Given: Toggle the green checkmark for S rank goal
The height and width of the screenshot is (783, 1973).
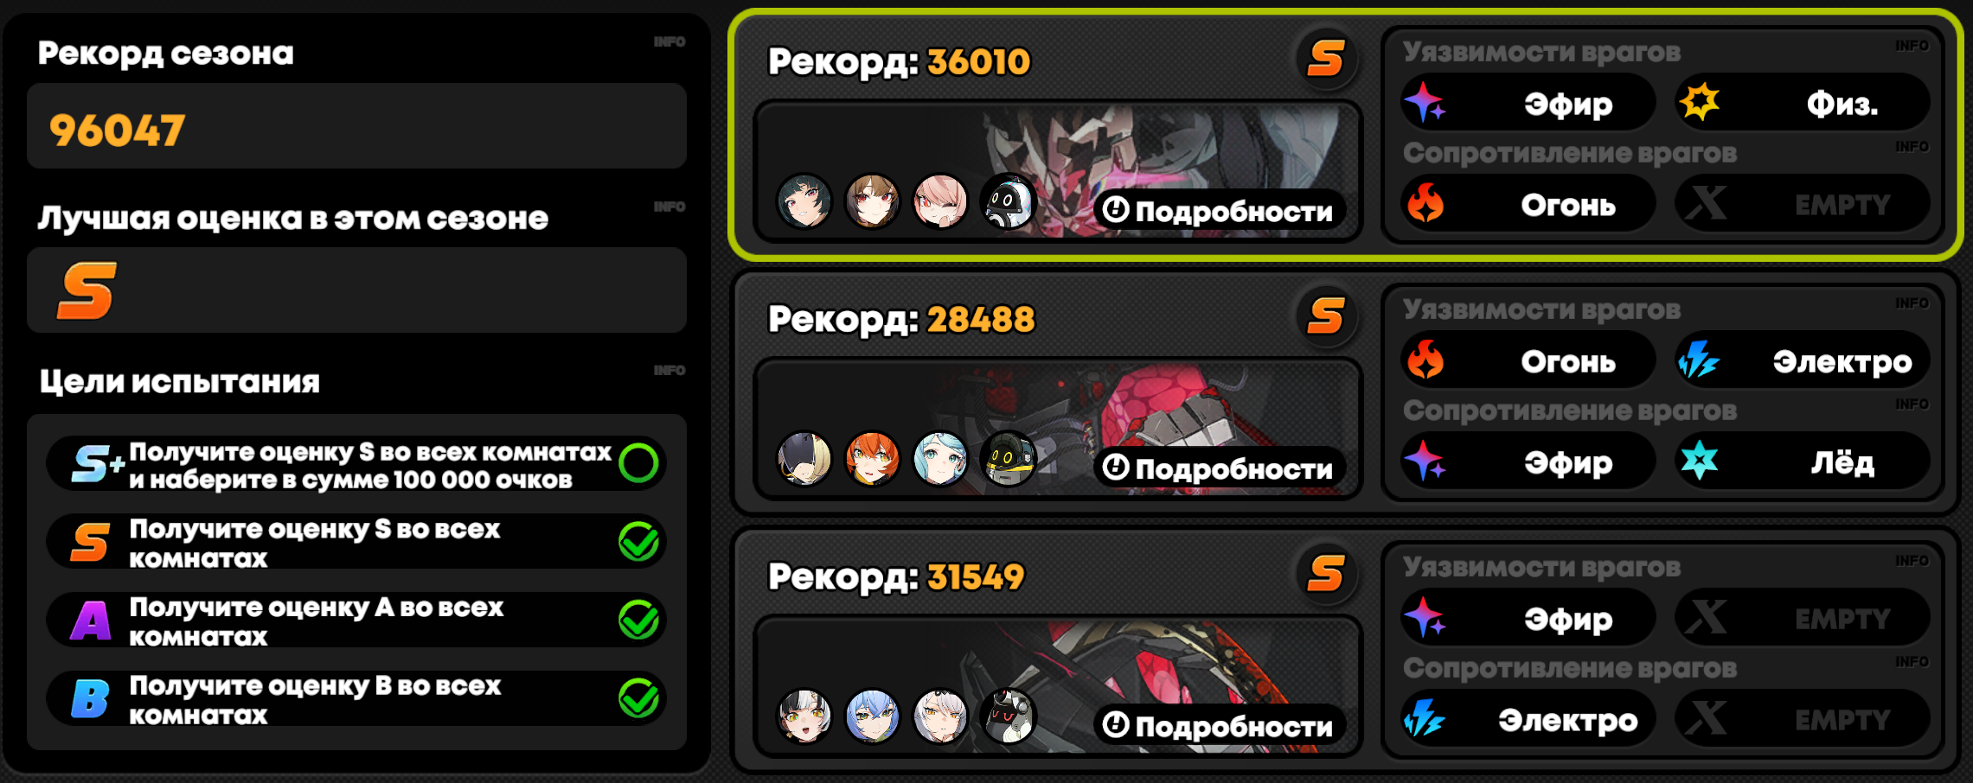Looking at the screenshot, I should pyautogui.click(x=639, y=542).
